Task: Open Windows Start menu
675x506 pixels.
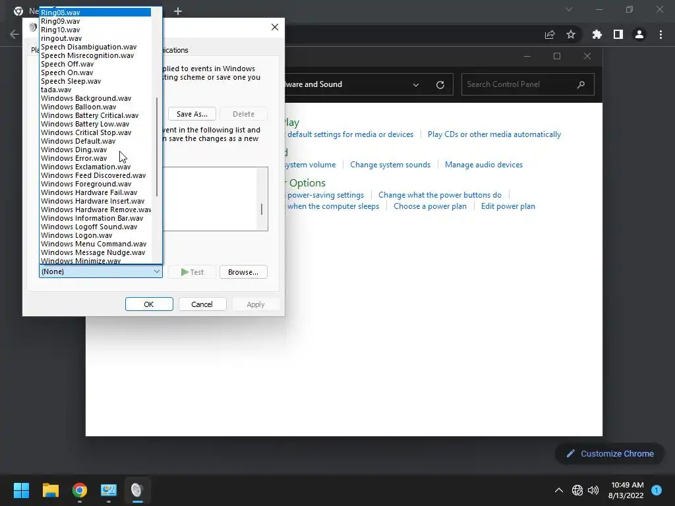Action: (21, 490)
